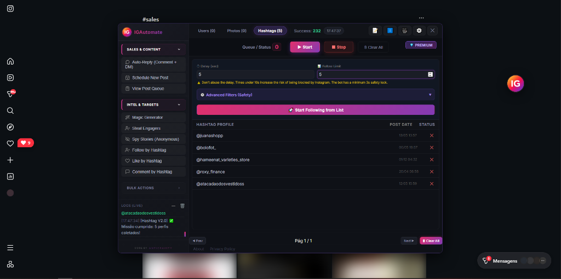Screen dimensions: 561x279
Task: Open View Post Queue
Action: tap(153, 89)
